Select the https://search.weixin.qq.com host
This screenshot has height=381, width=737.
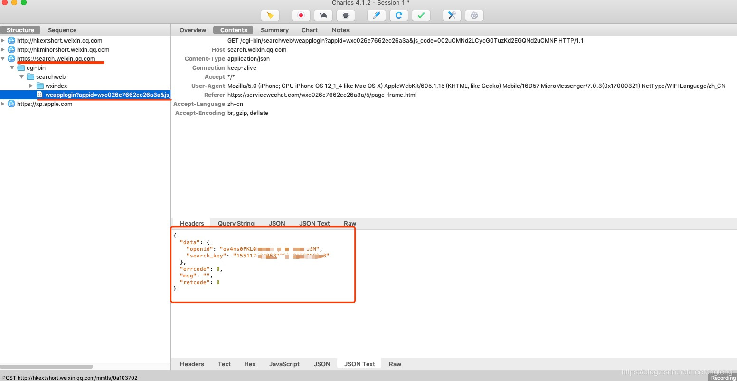pos(56,58)
